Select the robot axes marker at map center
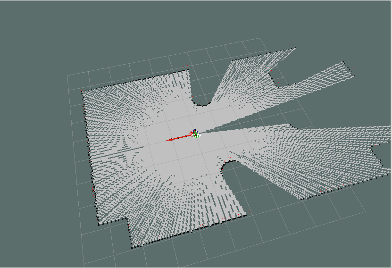 (195, 134)
